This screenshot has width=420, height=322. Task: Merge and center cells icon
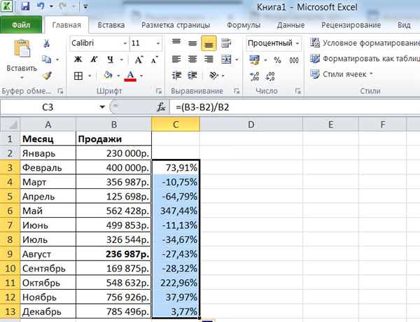(226, 59)
